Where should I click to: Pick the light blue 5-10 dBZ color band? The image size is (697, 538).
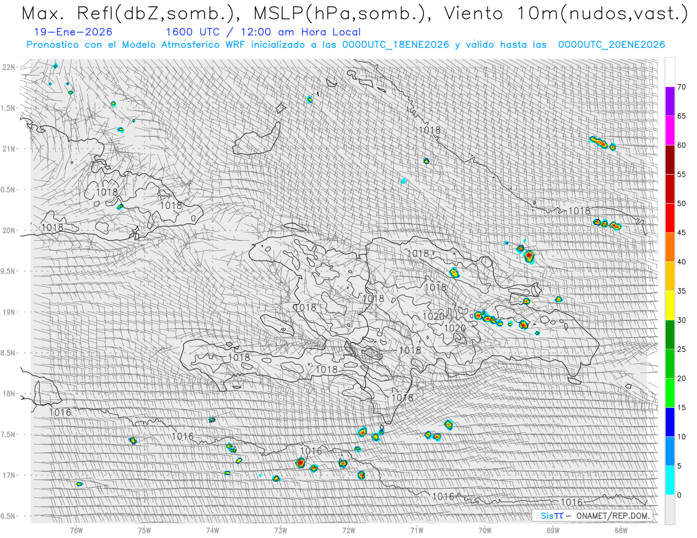point(670,451)
